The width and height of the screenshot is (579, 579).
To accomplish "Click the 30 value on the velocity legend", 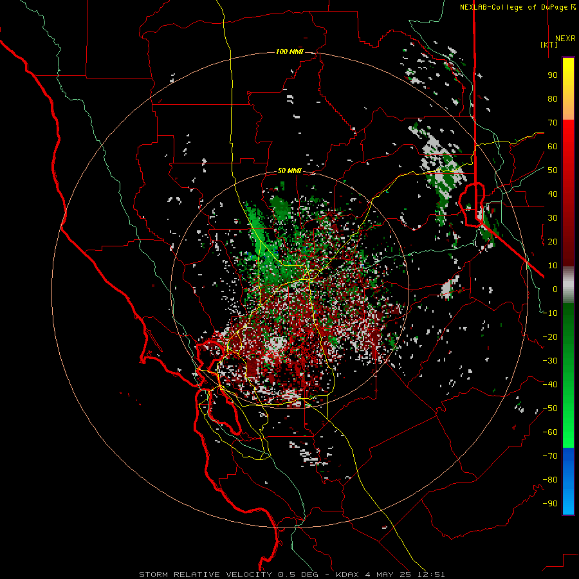I will pyautogui.click(x=553, y=218).
